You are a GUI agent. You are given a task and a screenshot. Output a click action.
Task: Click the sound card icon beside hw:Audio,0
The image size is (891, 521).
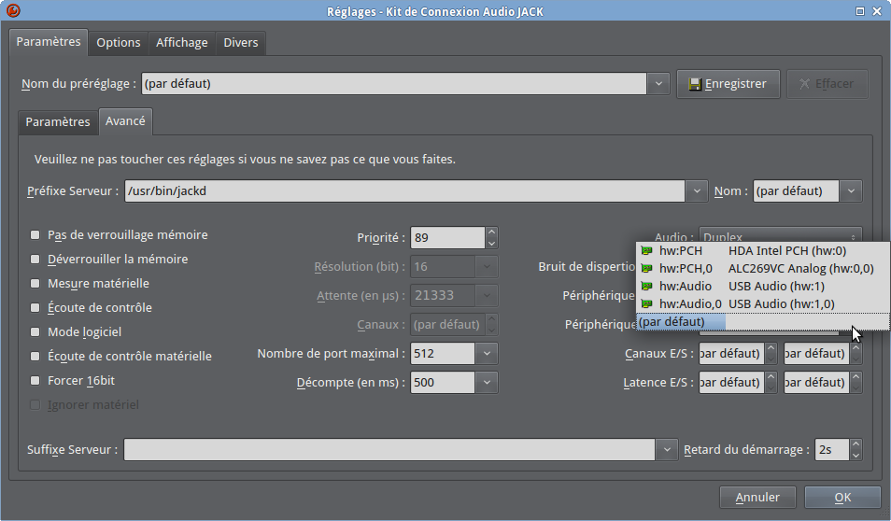click(x=646, y=304)
